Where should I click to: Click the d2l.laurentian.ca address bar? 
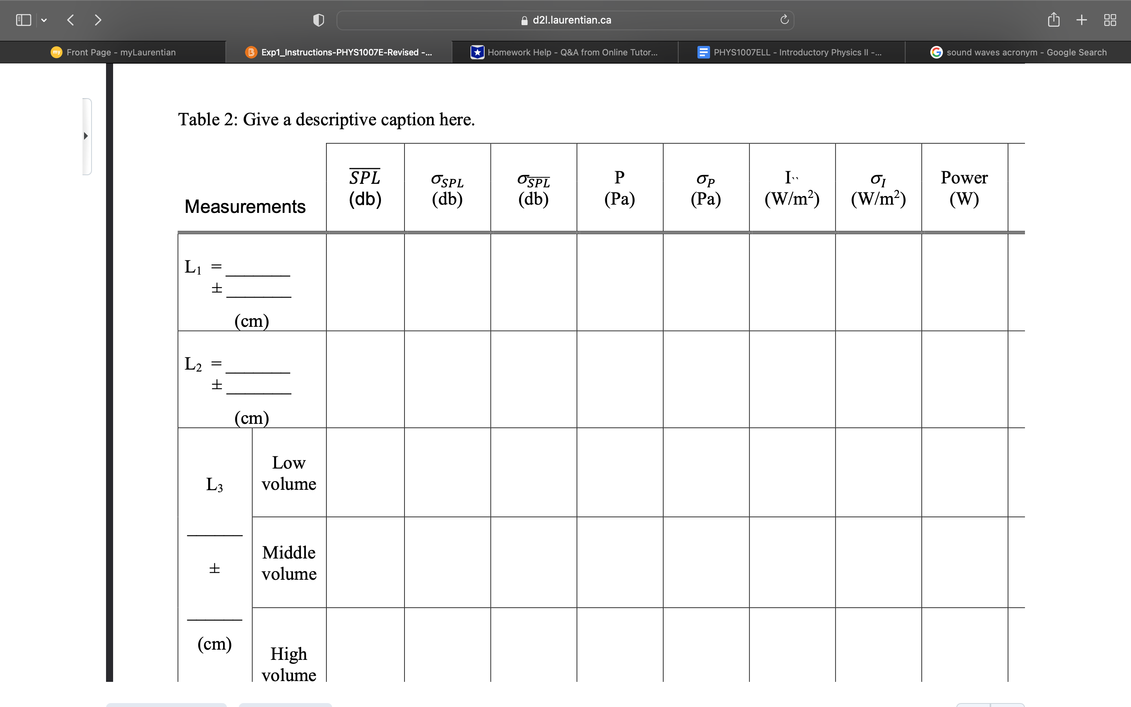[x=571, y=20]
